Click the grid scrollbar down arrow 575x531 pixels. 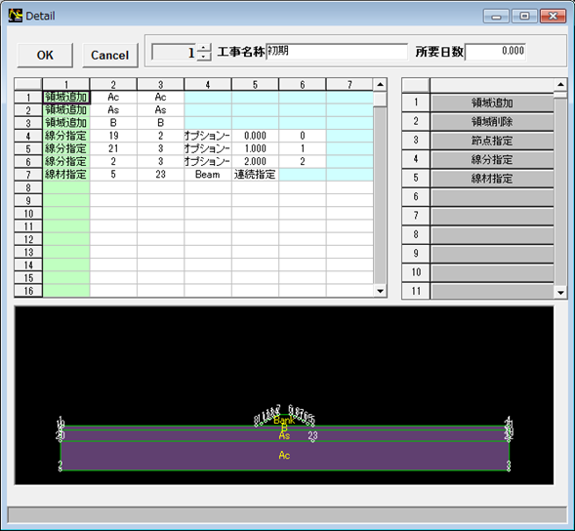[380, 291]
